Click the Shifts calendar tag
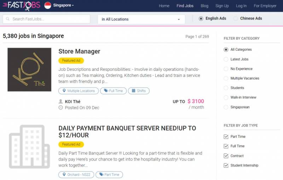This screenshot has height=180, width=283. [139, 91]
